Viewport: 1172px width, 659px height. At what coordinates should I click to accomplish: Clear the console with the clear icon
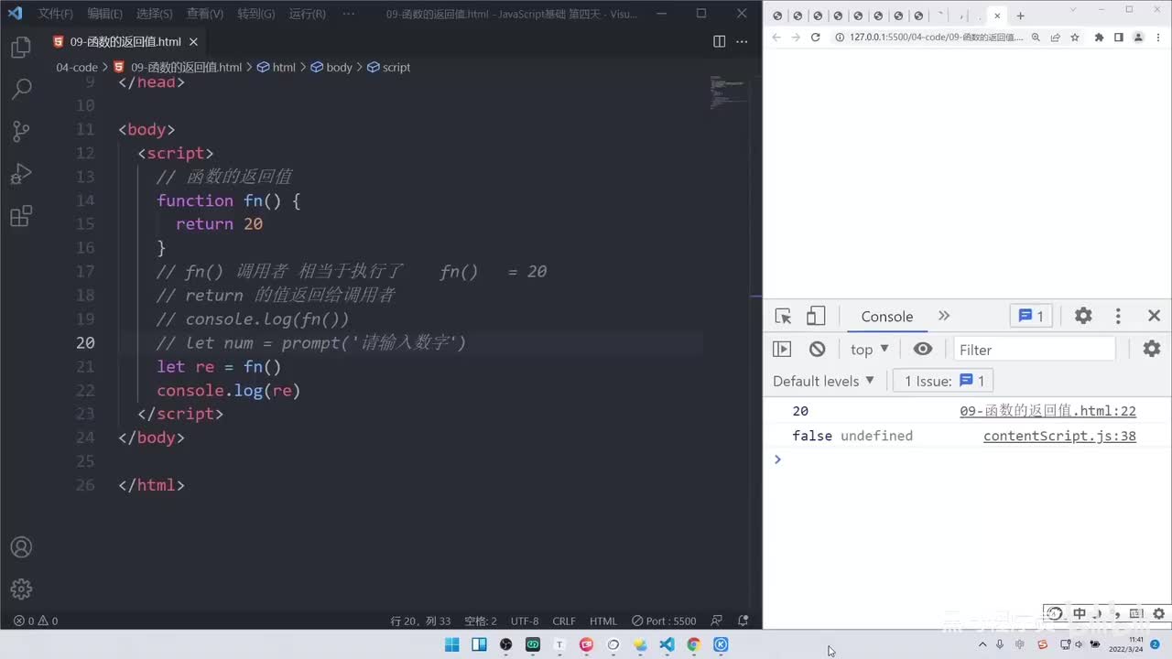click(818, 349)
